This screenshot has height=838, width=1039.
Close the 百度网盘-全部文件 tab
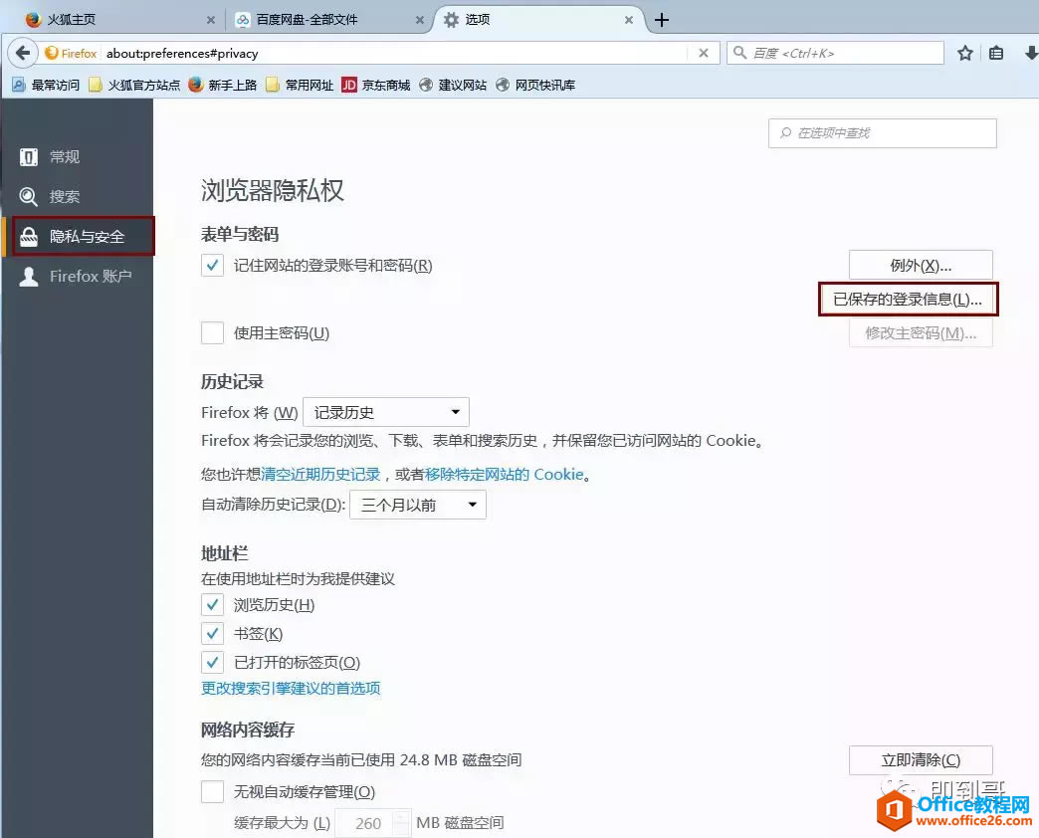coord(419,20)
